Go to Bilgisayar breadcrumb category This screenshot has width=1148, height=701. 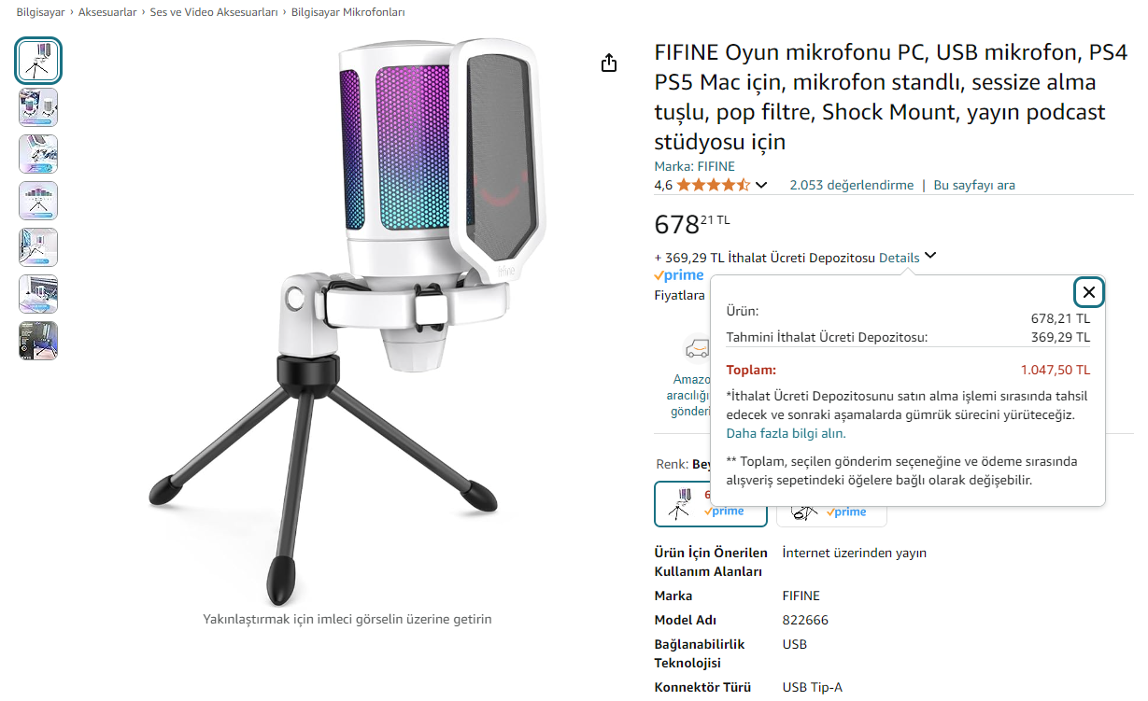(41, 12)
